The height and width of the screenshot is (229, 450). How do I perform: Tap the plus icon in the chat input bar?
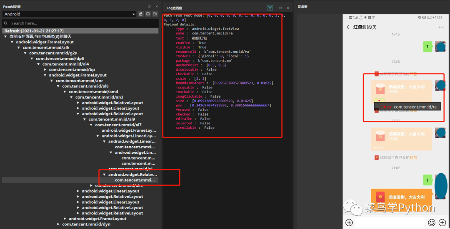coord(442,222)
